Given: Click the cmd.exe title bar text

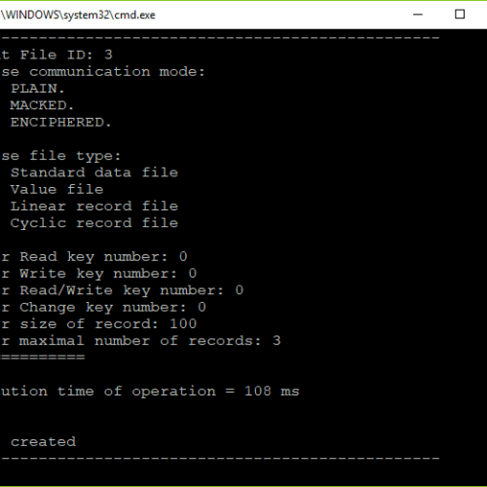Looking at the screenshot, I should (x=78, y=15).
